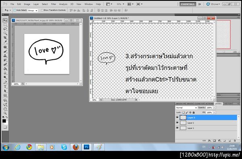The height and width of the screenshot is (159, 242).
Task: Select the History Brush tool
Action: click(5, 60)
